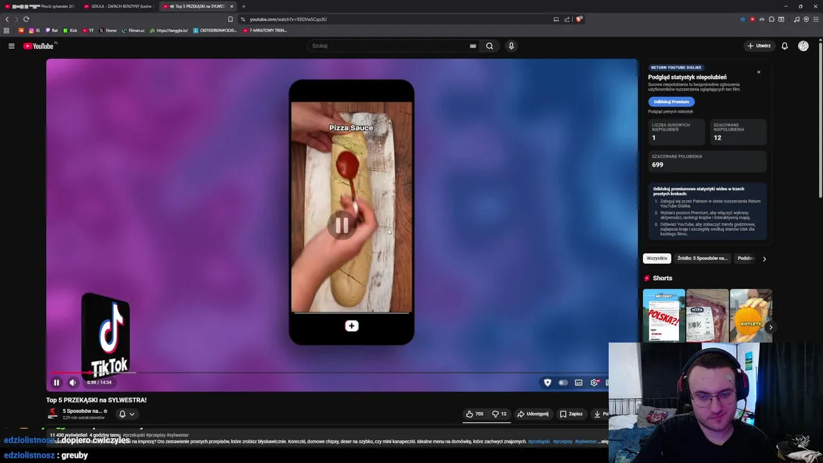Click the Utwórz create button
The height and width of the screenshot is (463, 823).
(759, 46)
